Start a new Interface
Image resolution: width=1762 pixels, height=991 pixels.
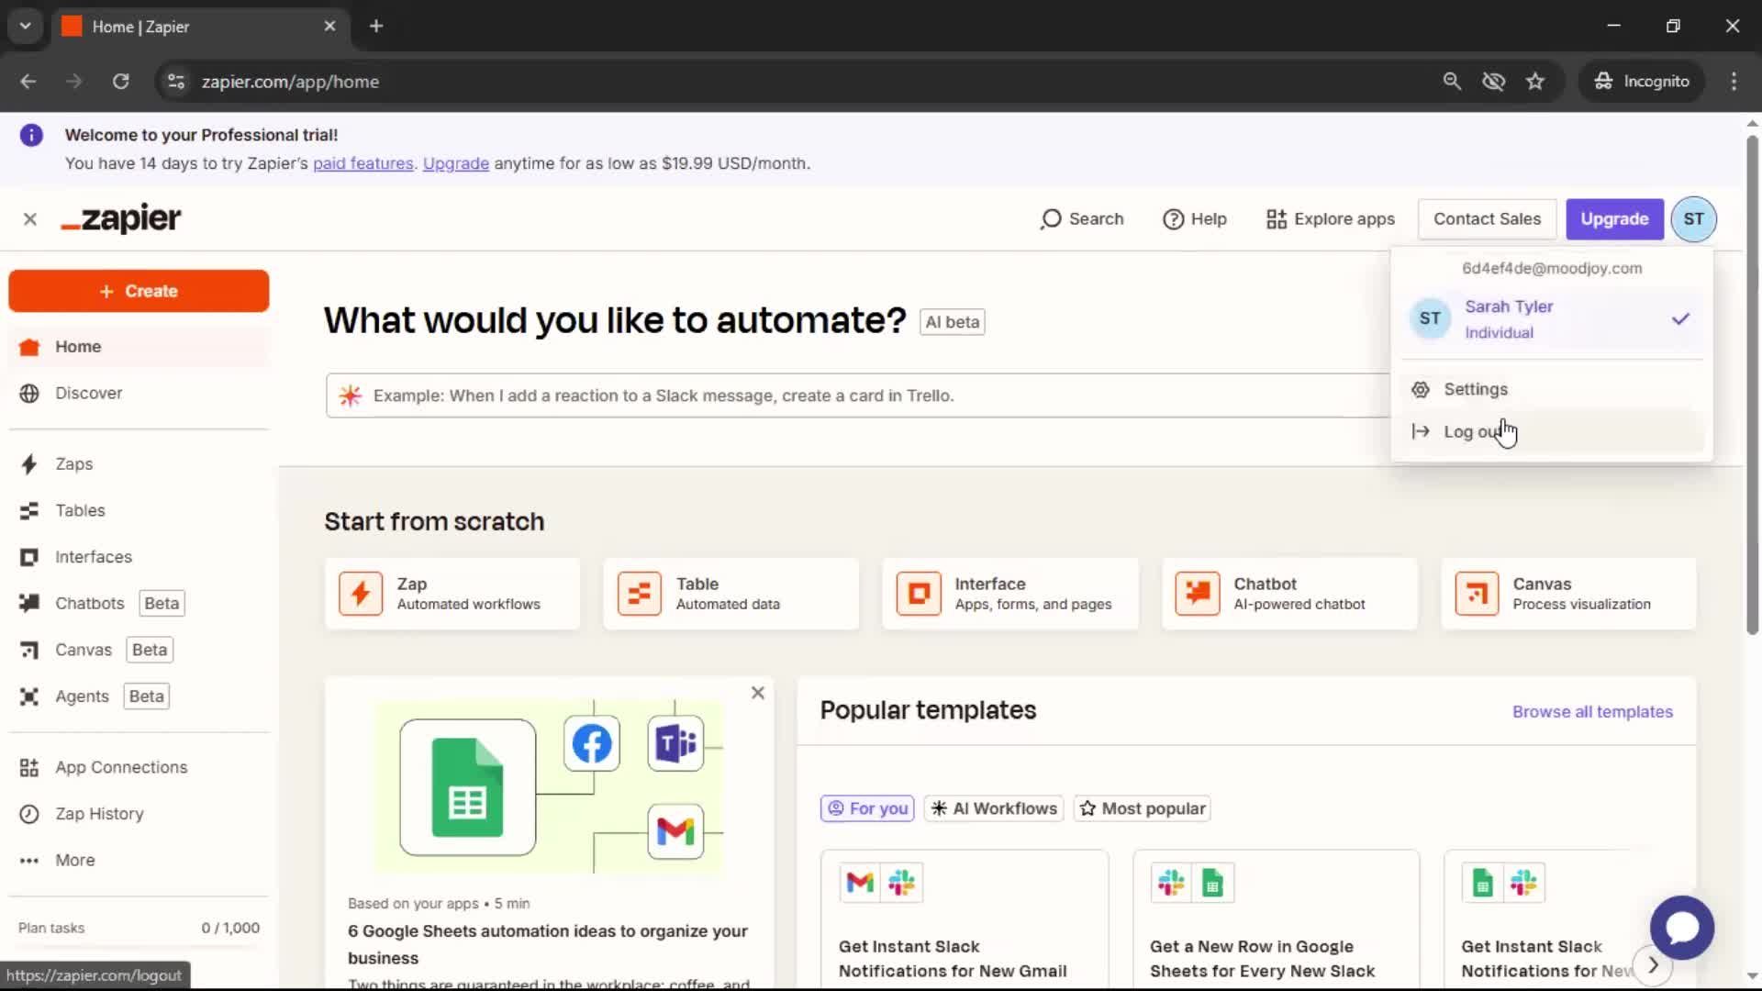(1010, 594)
